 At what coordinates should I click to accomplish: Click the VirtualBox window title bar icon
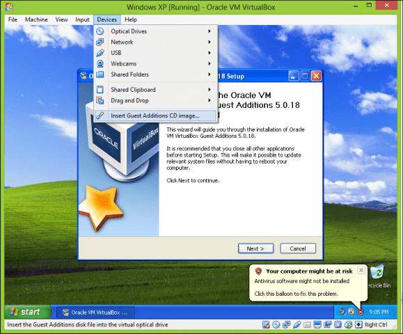pyautogui.click(x=9, y=7)
